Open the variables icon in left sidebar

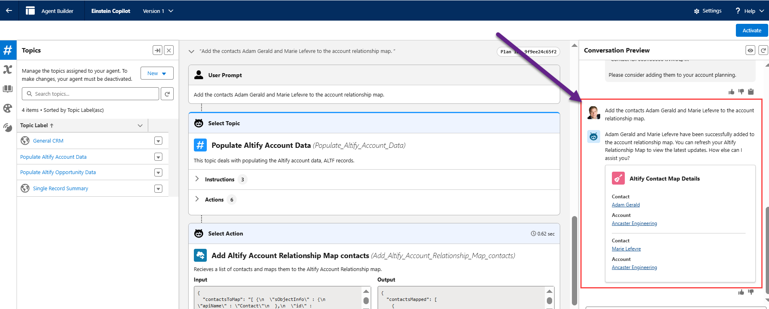pyautogui.click(x=8, y=69)
